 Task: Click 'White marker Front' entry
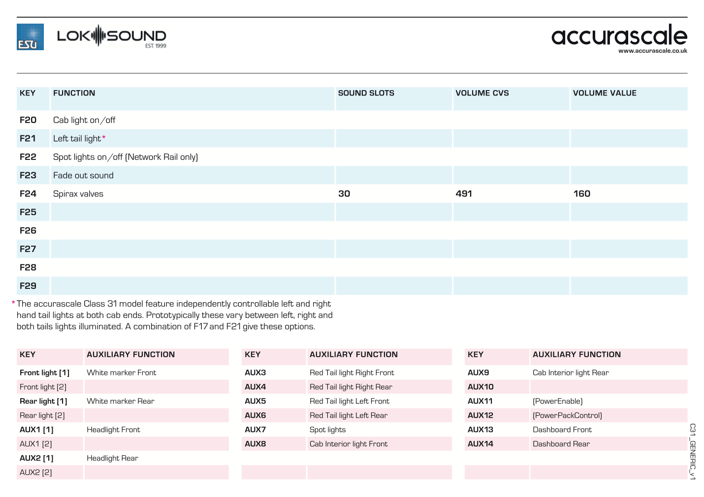coord(122,373)
